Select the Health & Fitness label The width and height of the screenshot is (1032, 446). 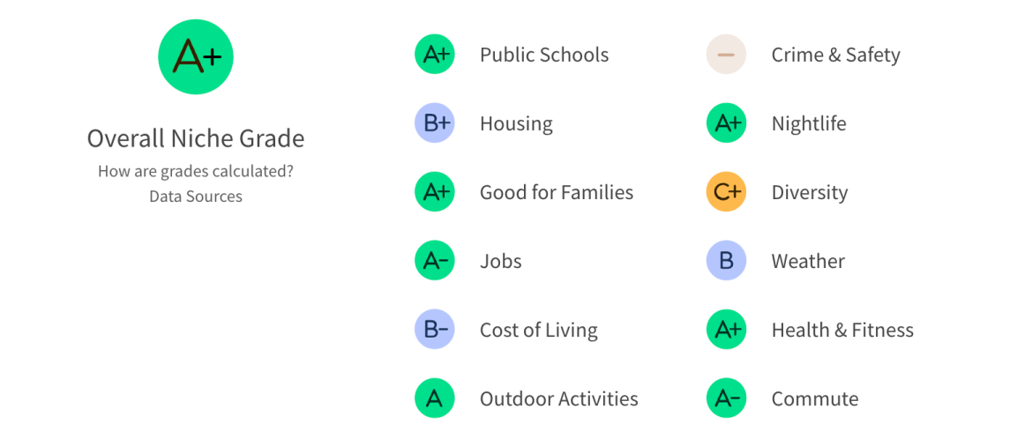[x=842, y=330]
